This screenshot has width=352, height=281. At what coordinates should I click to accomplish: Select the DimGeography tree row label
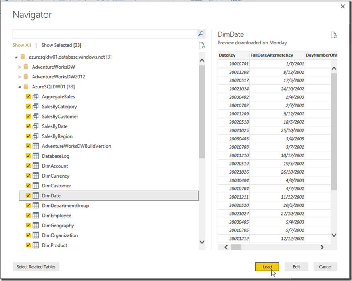[58, 226]
